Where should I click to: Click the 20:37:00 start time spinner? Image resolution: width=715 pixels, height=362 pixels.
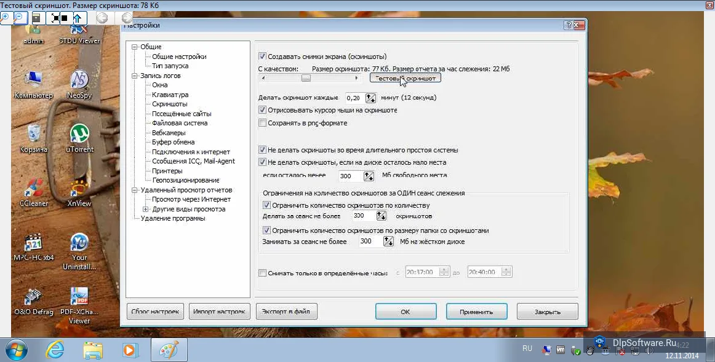pos(444,272)
